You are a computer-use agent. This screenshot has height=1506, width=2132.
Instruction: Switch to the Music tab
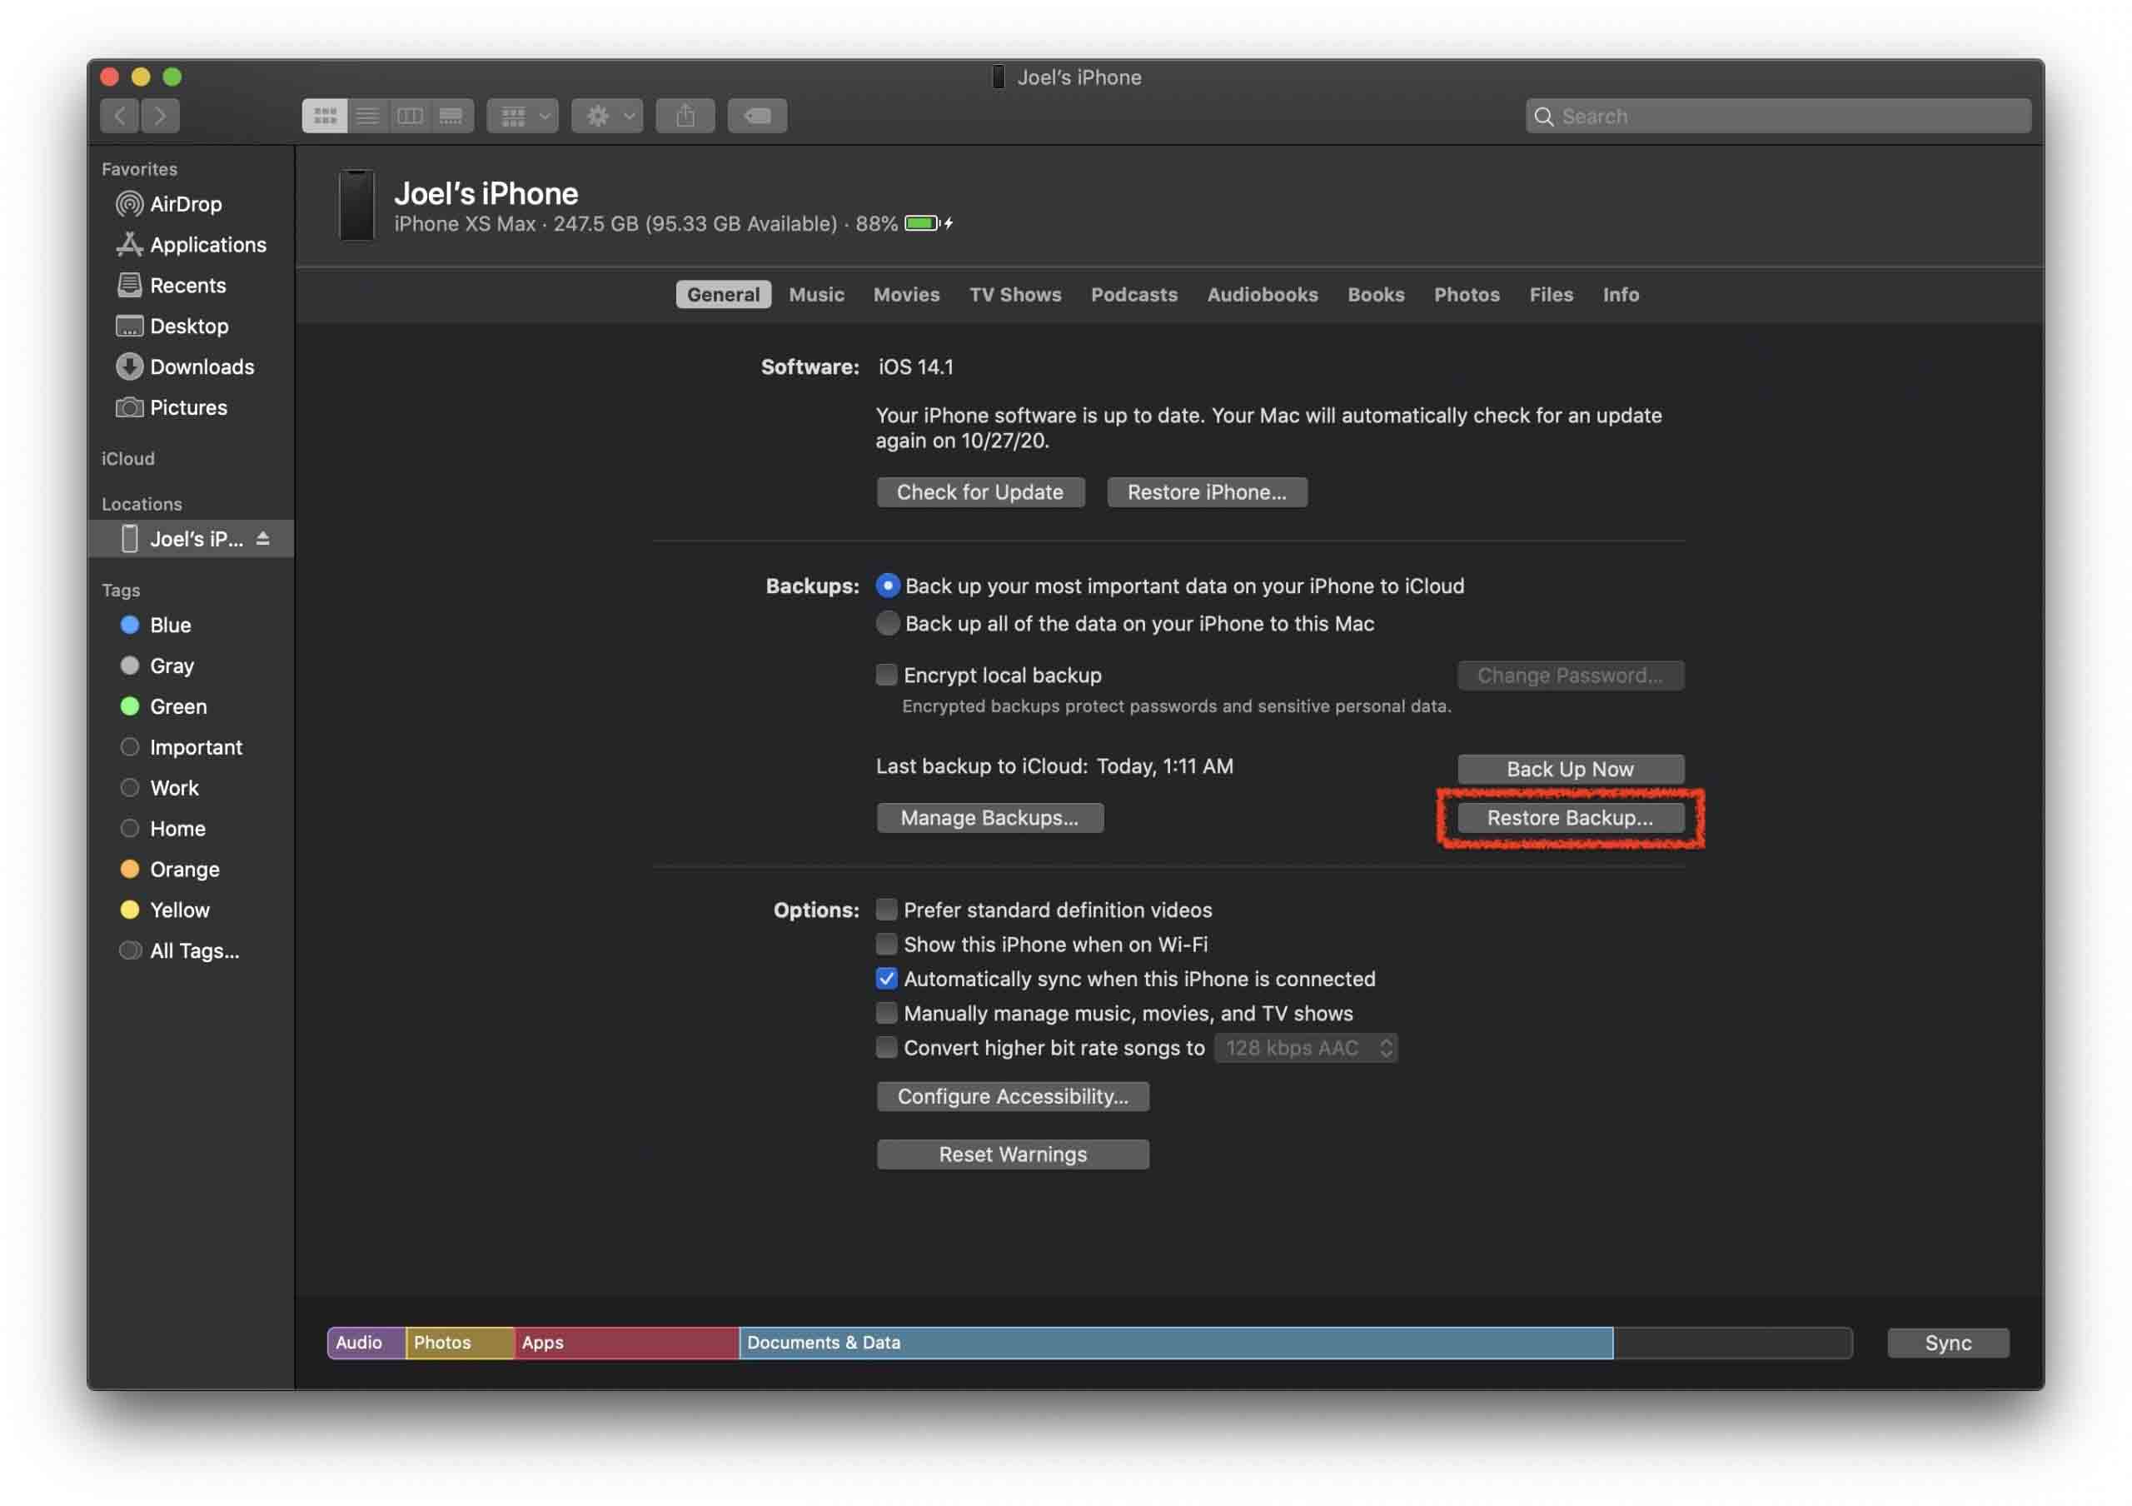click(816, 295)
